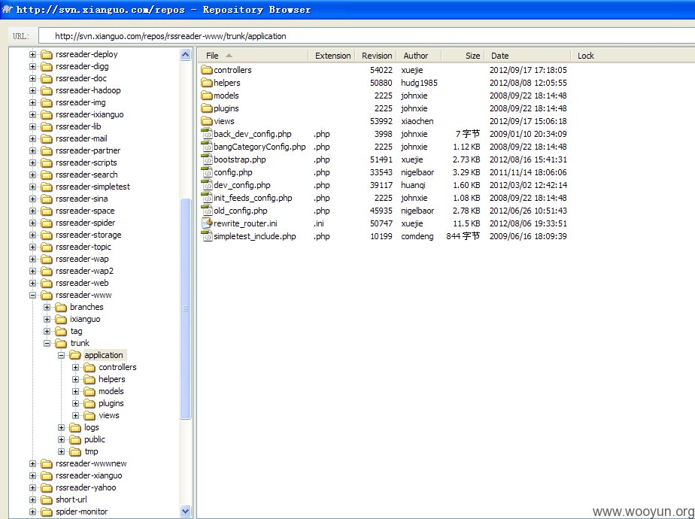Expand the ixianguo tree node
695x519 pixels.
coord(47,319)
